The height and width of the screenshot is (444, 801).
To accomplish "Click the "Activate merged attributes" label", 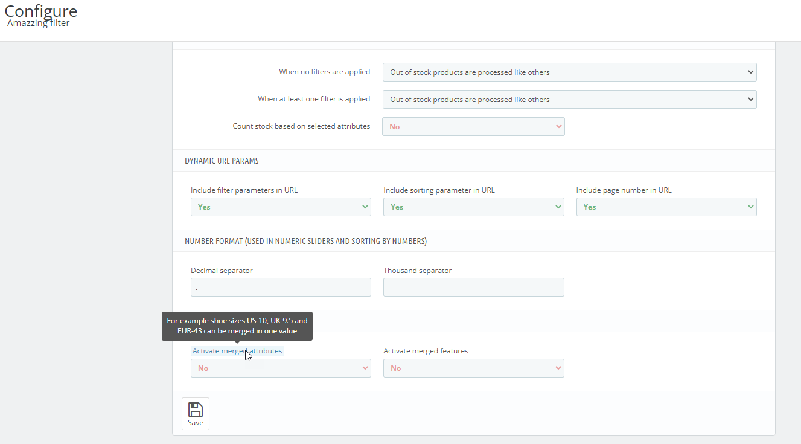I will pyautogui.click(x=237, y=351).
